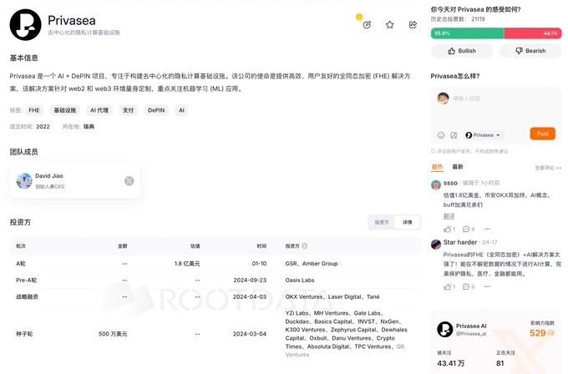
Task: Open the @Privasea_ai handle
Action: tap(471, 333)
